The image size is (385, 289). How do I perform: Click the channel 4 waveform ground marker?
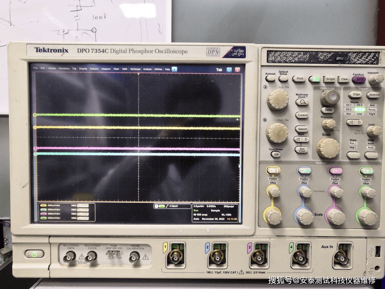click(35, 115)
